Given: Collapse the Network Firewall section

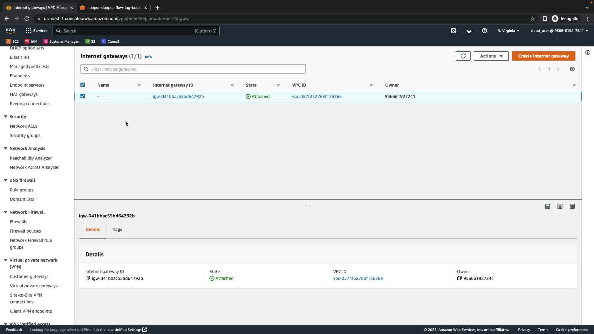Looking at the screenshot, I should 6,212.
